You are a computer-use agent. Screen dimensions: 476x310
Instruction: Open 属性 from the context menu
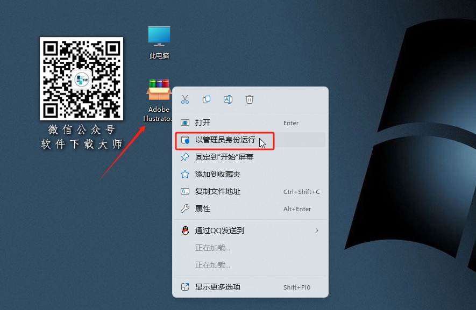pyautogui.click(x=250, y=208)
